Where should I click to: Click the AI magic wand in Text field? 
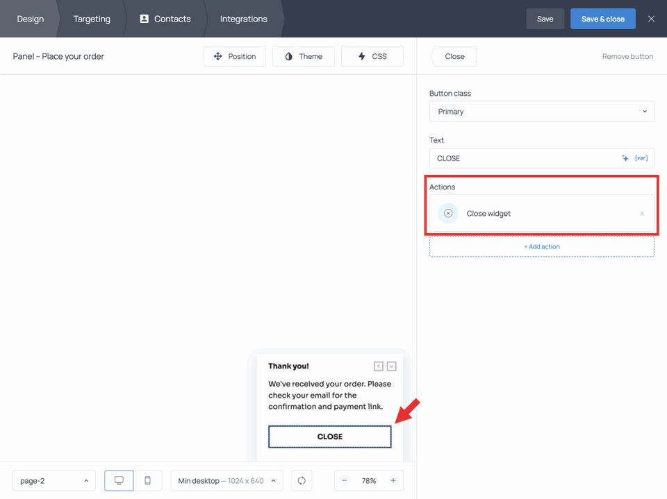click(x=625, y=158)
